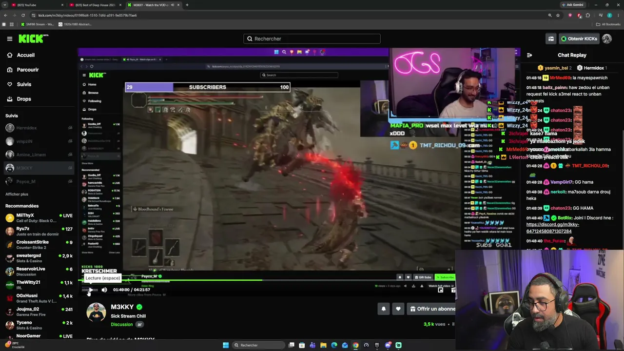Screen dimensions: 624x351
Task: Open the All Bookmarks folder
Action: pyautogui.click(x=609, y=24)
